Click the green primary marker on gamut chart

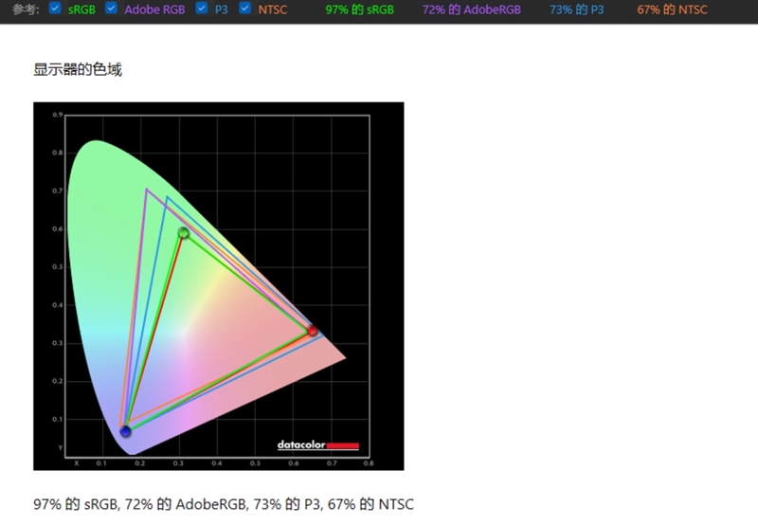coord(184,233)
